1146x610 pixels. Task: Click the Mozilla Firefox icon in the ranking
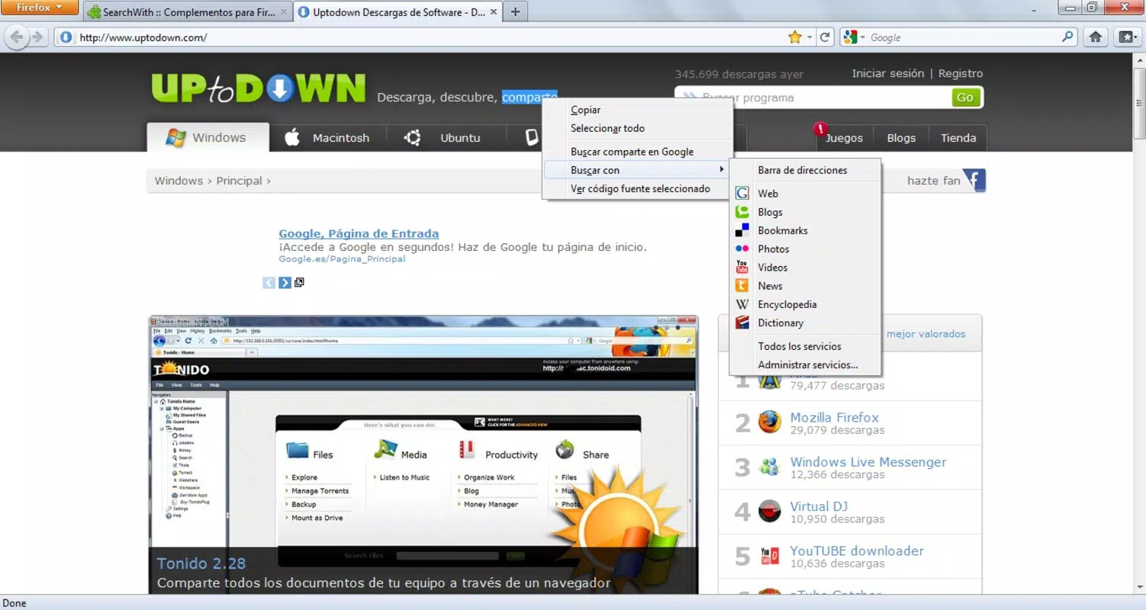coord(770,422)
